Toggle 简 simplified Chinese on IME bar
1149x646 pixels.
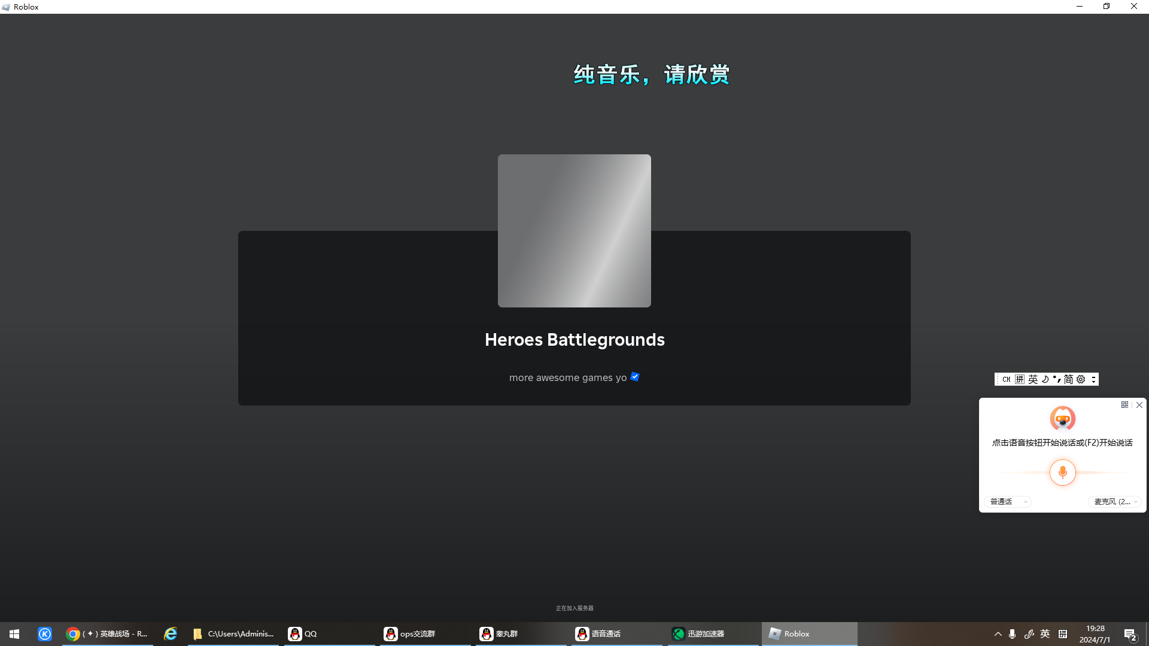click(x=1068, y=379)
